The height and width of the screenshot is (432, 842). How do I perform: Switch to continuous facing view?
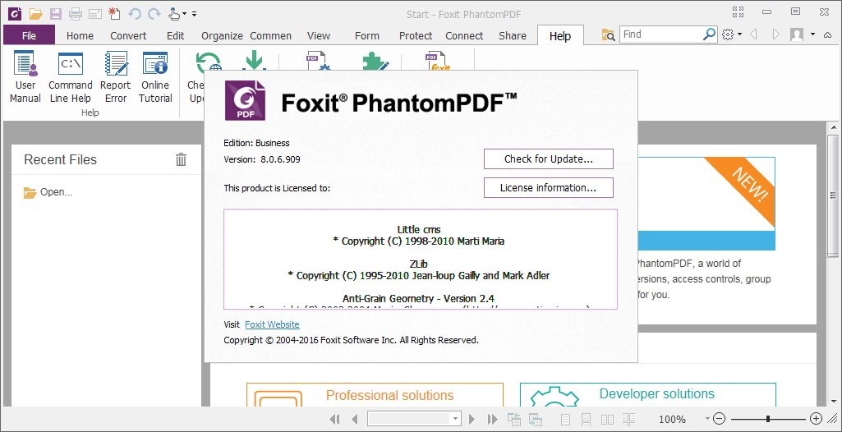628,419
